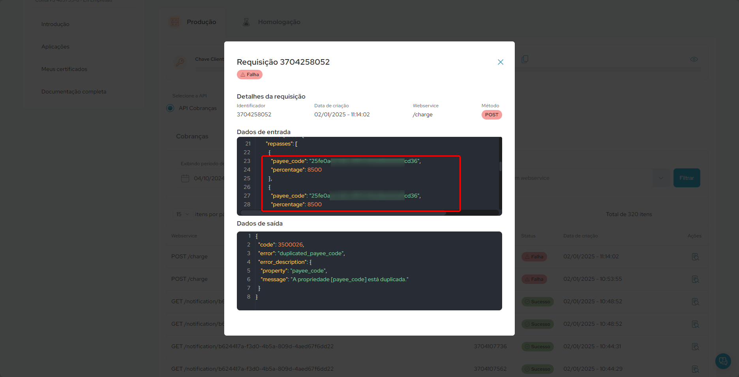The image size is (739, 377).
Task: Reveal the key with the eye icon
Action: click(694, 59)
